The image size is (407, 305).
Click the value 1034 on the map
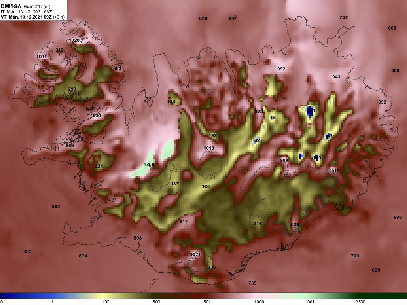click(96, 115)
